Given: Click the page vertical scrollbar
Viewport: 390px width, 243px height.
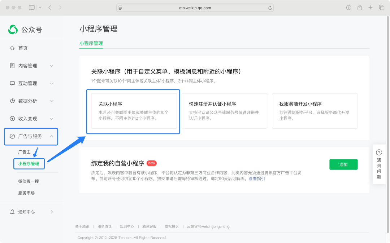Looking at the screenshot, I should click(388, 124).
